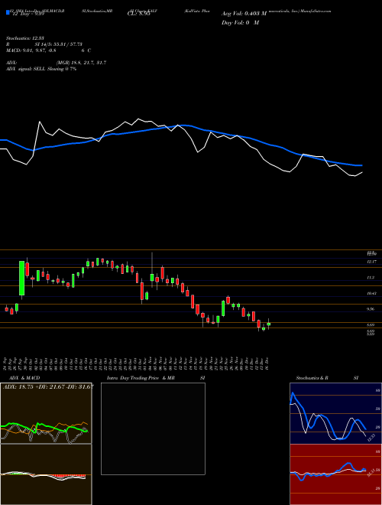The height and width of the screenshot is (505, 382).
Task: Open the red RSI mini chart
Action: coord(335,474)
